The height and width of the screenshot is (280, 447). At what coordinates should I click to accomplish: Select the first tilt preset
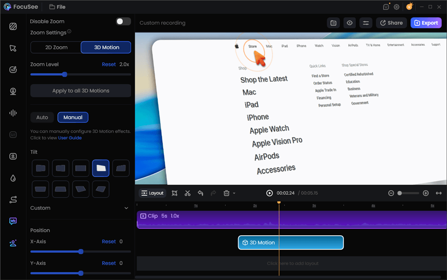(x=40, y=168)
